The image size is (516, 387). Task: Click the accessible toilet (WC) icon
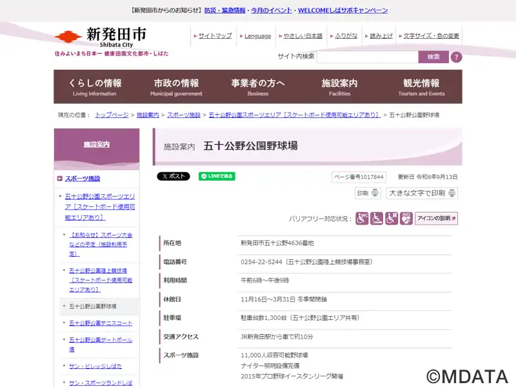click(x=362, y=219)
